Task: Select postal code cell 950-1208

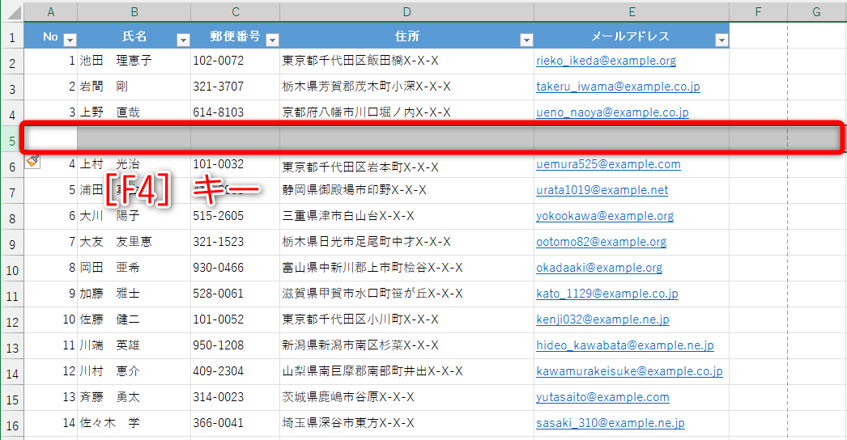Action: [236, 346]
